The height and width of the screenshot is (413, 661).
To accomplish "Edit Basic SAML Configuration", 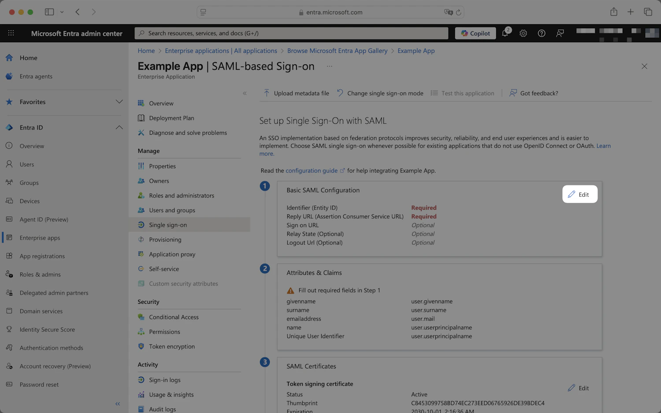I will (579, 194).
